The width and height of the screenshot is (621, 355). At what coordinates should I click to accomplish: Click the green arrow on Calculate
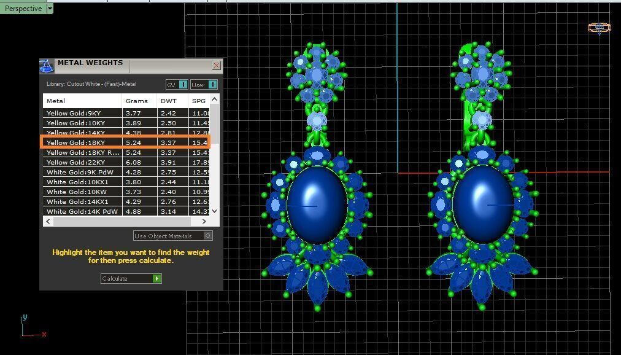[157, 278]
